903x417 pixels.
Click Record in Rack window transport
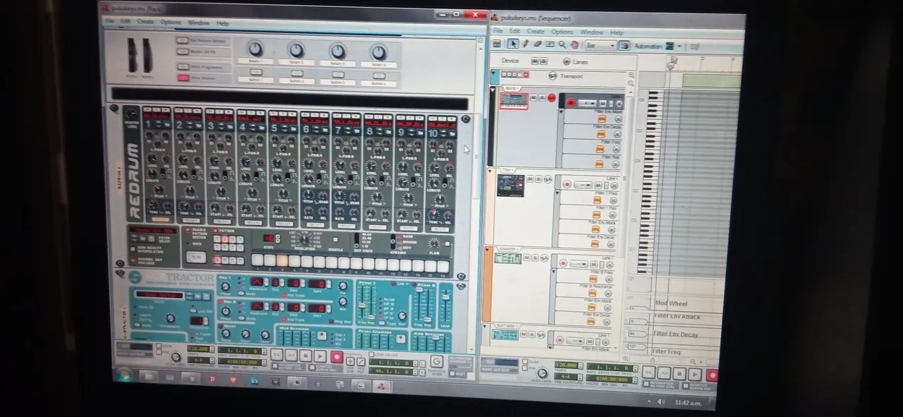(337, 357)
